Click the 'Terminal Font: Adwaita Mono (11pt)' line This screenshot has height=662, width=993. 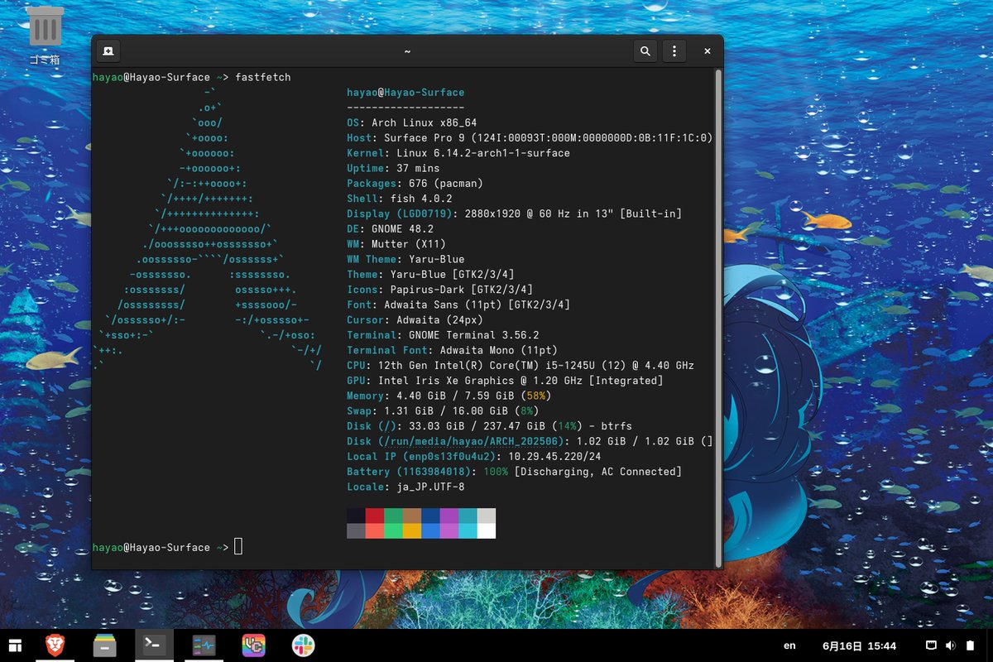tap(452, 350)
